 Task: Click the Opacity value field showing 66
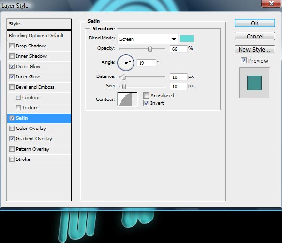[x=179, y=49]
